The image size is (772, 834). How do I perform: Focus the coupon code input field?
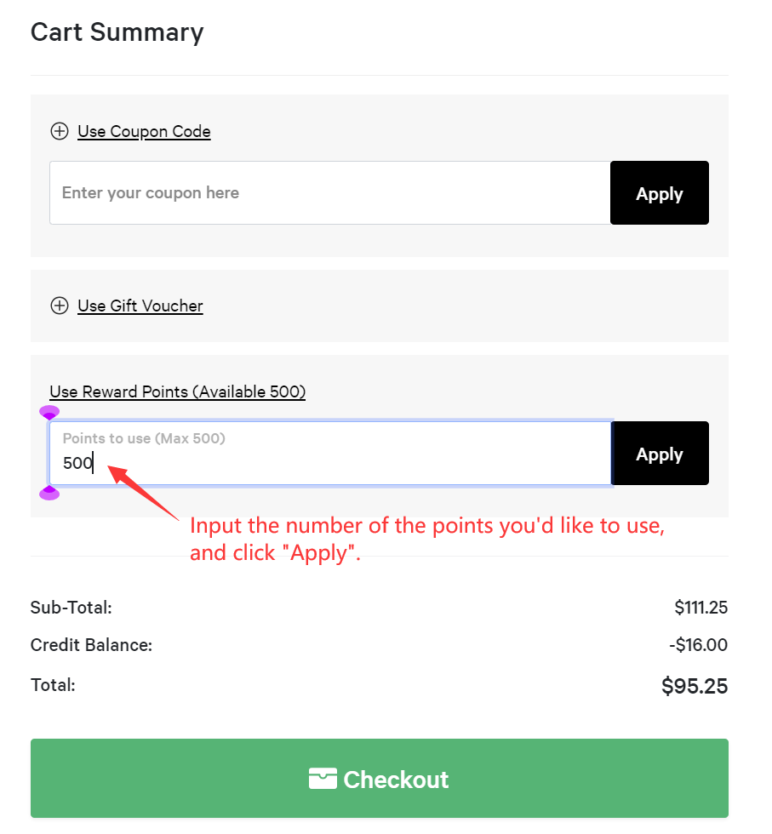point(329,193)
